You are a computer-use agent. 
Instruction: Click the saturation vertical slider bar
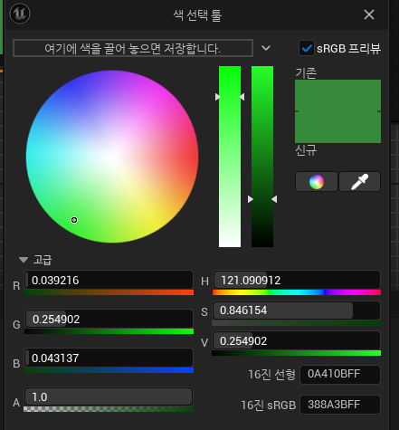pyautogui.click(x=230, y=157)
